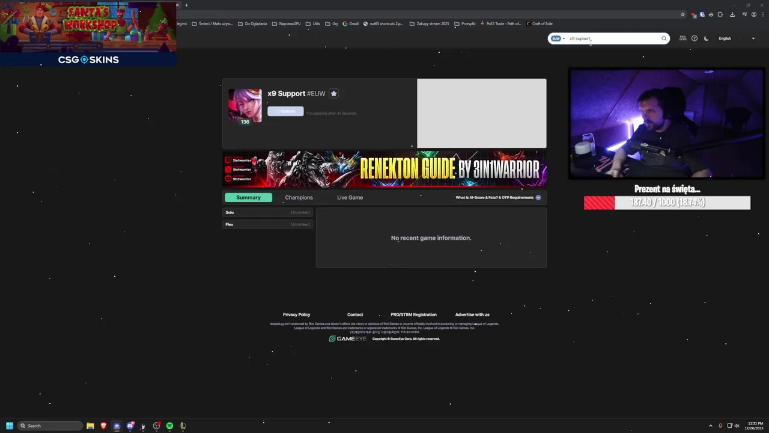Screen dimensions: 769x433
Task: Click the Windows taskbar Search box
Action: tap(50, 426)
